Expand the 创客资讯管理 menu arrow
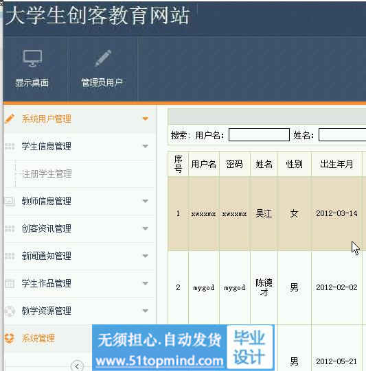The image size is (366, 371). coord(145,228)
